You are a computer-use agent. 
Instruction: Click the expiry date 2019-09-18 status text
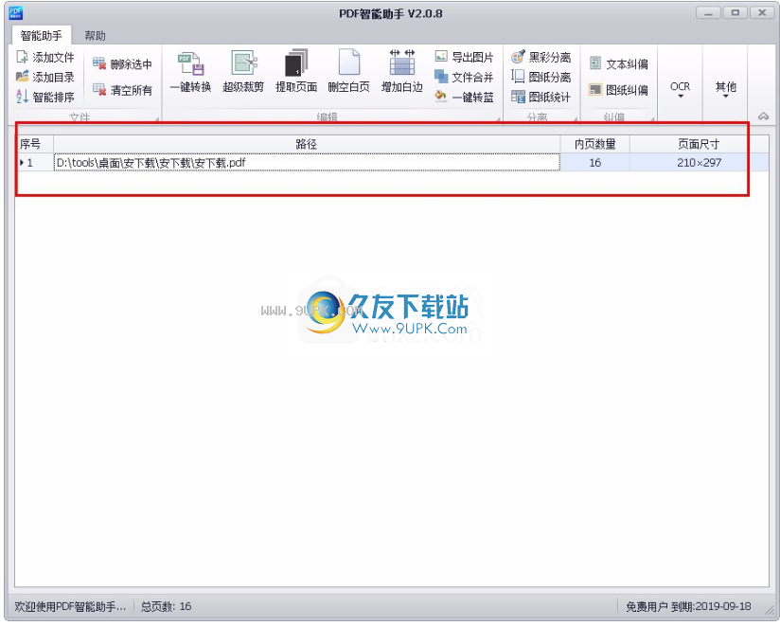click(723, 606)
